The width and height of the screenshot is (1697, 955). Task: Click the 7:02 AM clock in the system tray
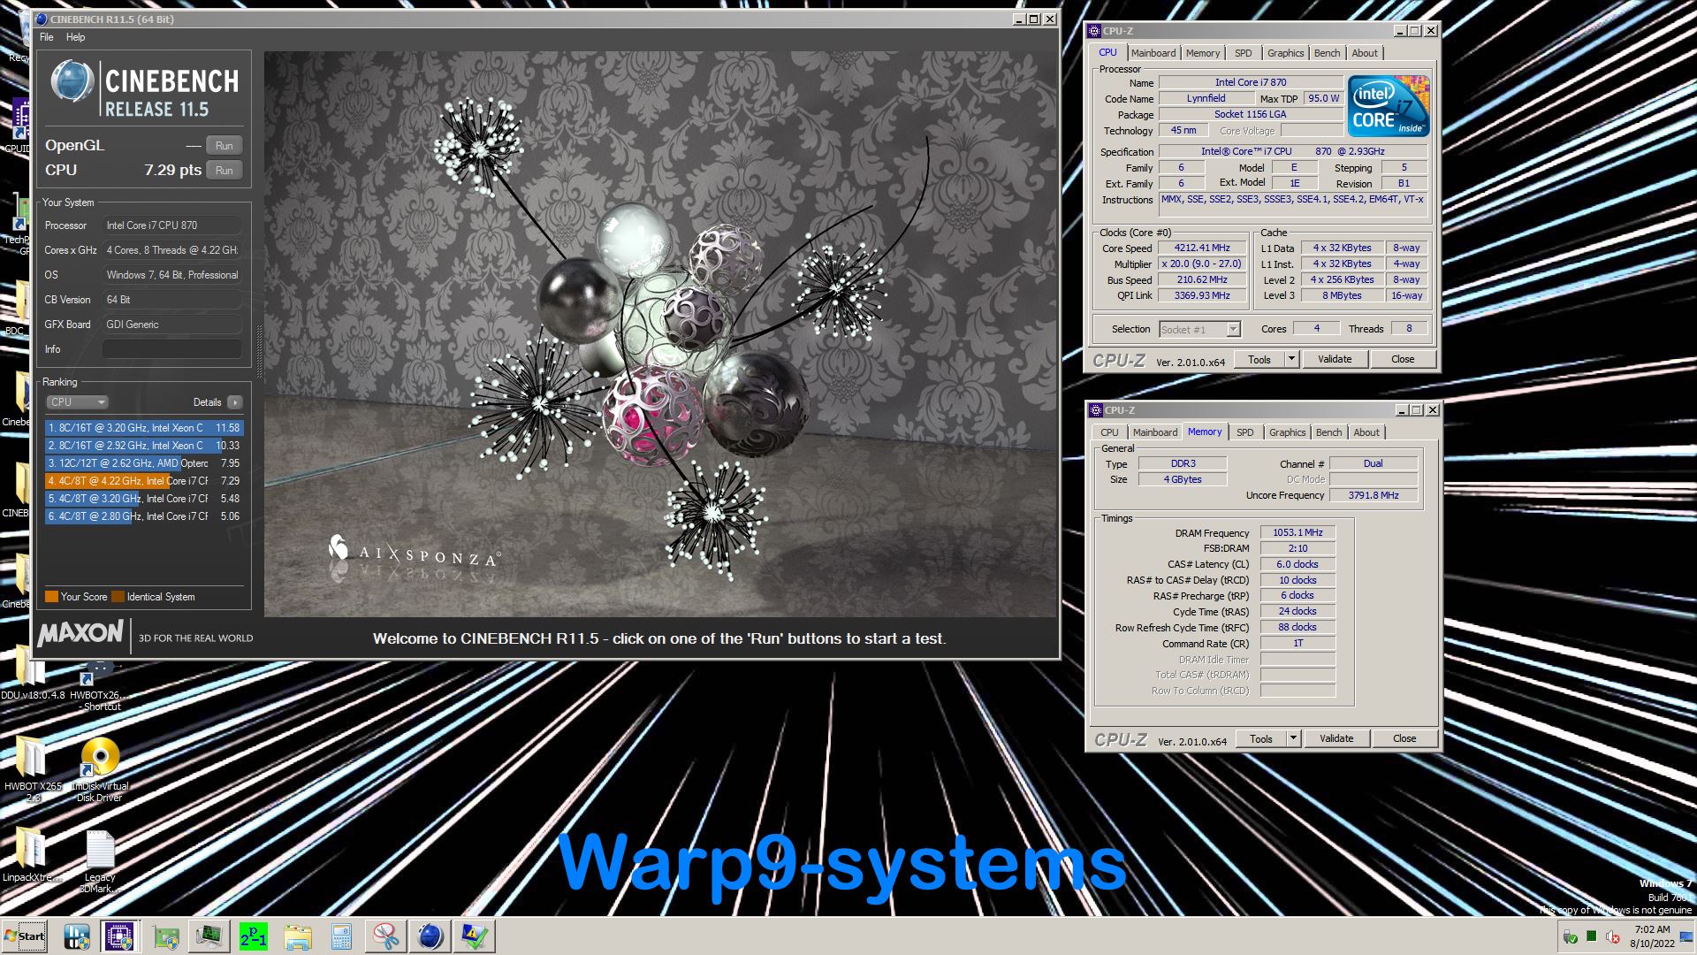click(1652, 930)
